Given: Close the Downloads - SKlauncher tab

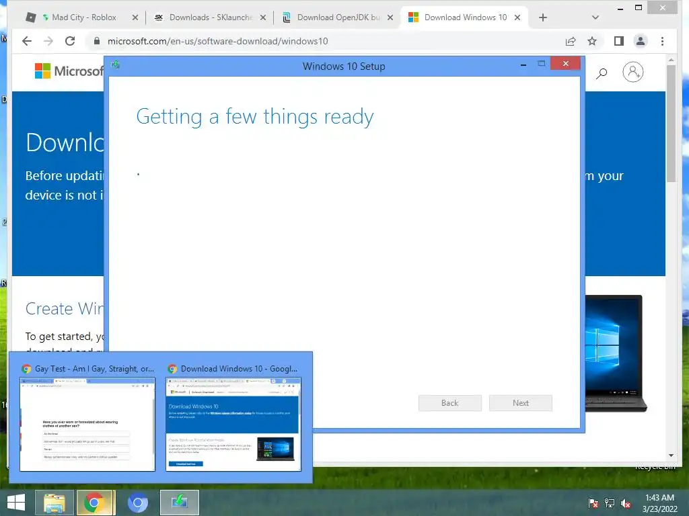Looking at the screenshot, I should [x=263, y=17].
